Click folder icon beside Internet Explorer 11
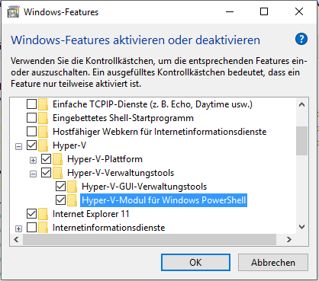Screen dimensions: 319x281 coord(43,214)
